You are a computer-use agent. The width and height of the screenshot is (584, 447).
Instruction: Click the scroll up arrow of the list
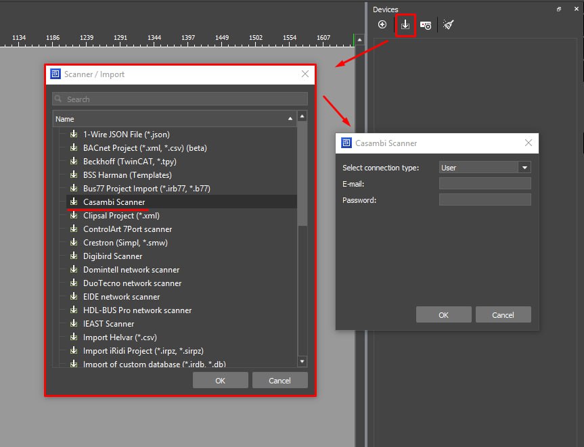click(302, 117)
